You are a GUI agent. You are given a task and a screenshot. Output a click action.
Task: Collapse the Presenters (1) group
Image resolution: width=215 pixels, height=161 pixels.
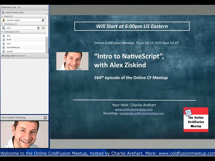pos(2,24)
